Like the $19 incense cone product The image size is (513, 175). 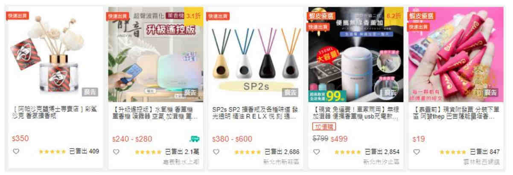pos(416,151)
